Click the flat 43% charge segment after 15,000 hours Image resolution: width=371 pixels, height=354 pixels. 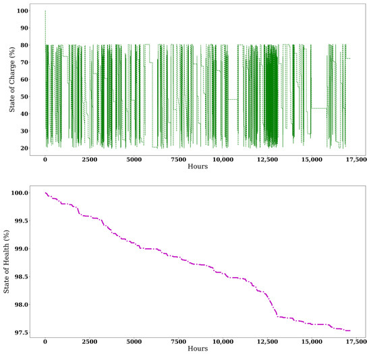tap(319, 108)
